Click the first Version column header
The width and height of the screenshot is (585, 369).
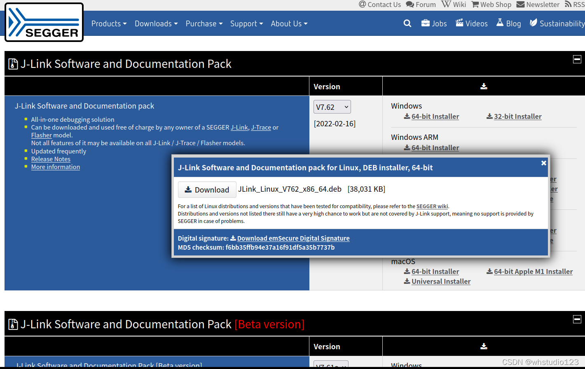click(327, 87)
